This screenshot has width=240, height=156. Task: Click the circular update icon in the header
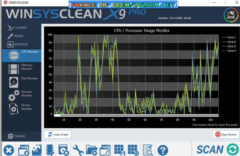click(231, 15)
